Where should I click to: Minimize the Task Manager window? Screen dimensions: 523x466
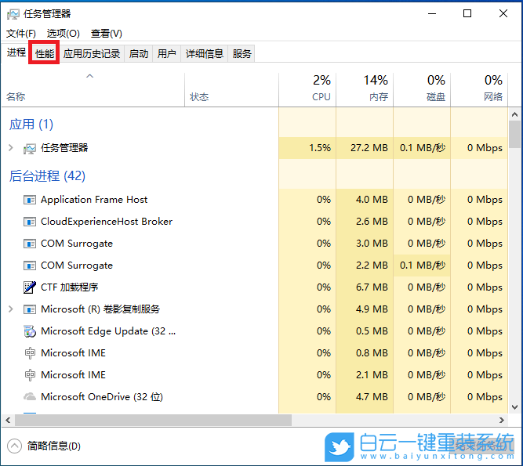432,13
